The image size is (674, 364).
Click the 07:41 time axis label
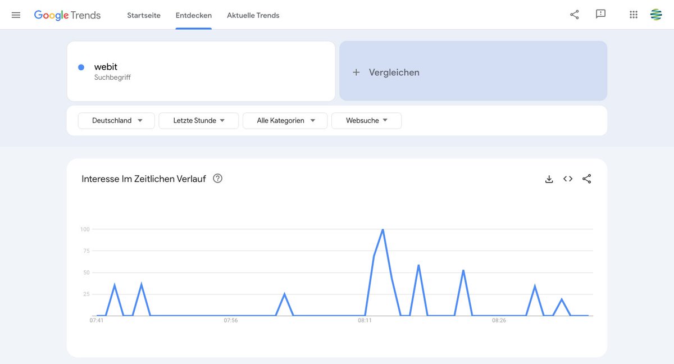pos(97,321)
